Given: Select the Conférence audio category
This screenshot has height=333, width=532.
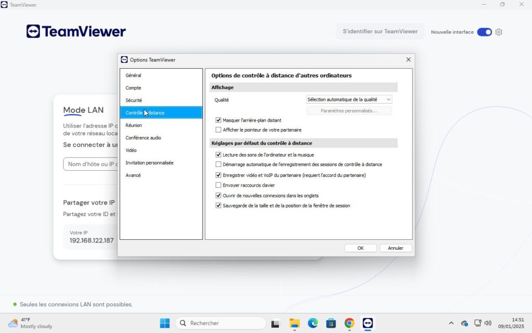Looking at the screenshot, I should click(x=161, y=137).
